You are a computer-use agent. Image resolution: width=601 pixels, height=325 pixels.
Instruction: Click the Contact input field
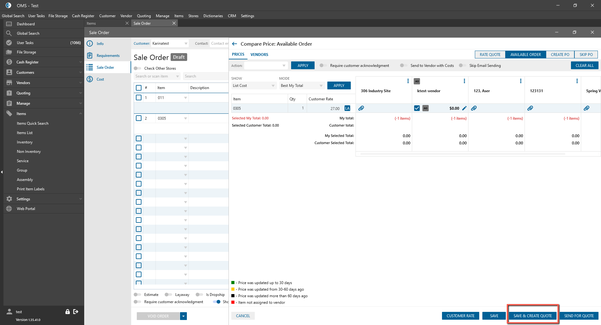[219, 44]
